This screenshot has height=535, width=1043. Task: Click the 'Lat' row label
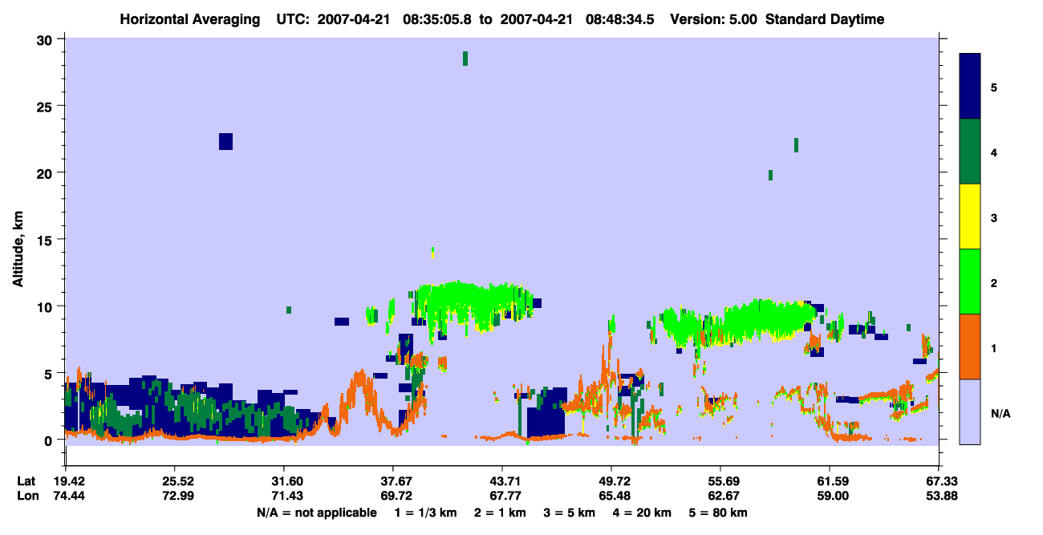[26, 481]
